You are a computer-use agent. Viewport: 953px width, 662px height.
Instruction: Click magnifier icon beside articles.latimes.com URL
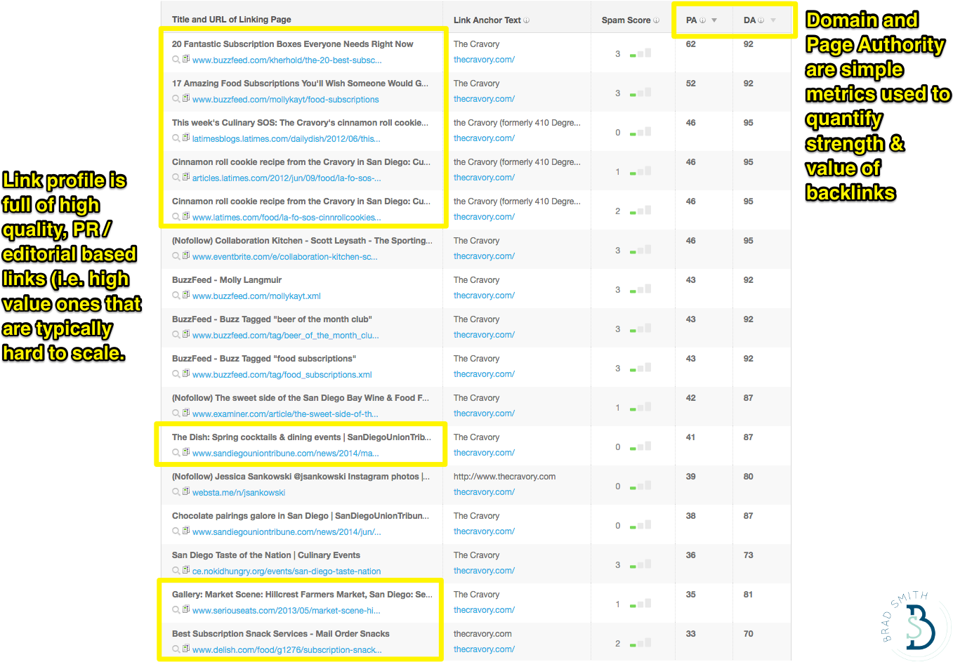(x=176, y=178)
